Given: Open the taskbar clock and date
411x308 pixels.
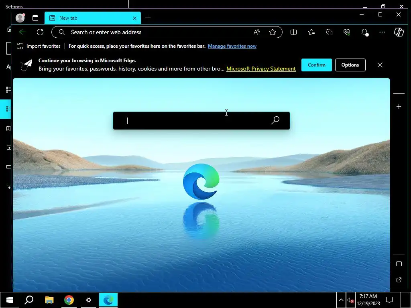Looking at the screenshot, I should click(x=368, y=300).
